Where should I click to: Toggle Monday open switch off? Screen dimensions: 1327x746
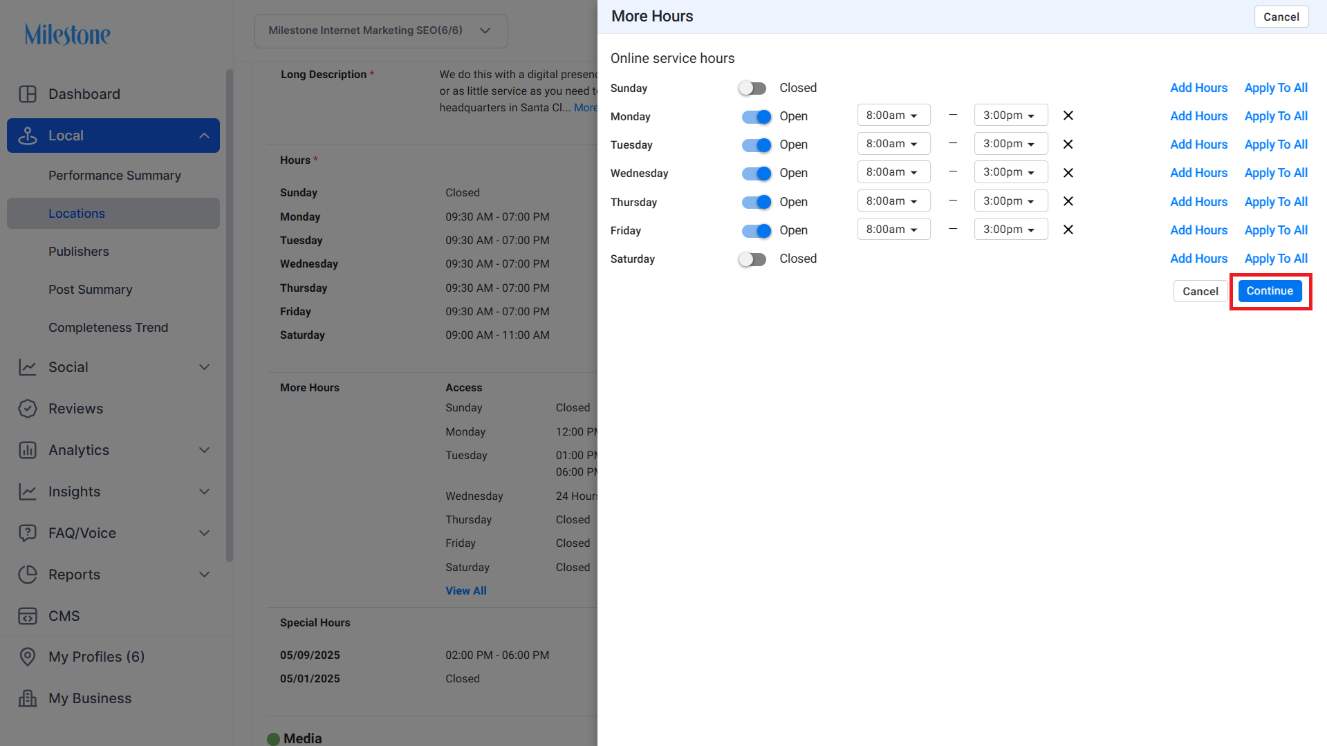coord(757,117)
